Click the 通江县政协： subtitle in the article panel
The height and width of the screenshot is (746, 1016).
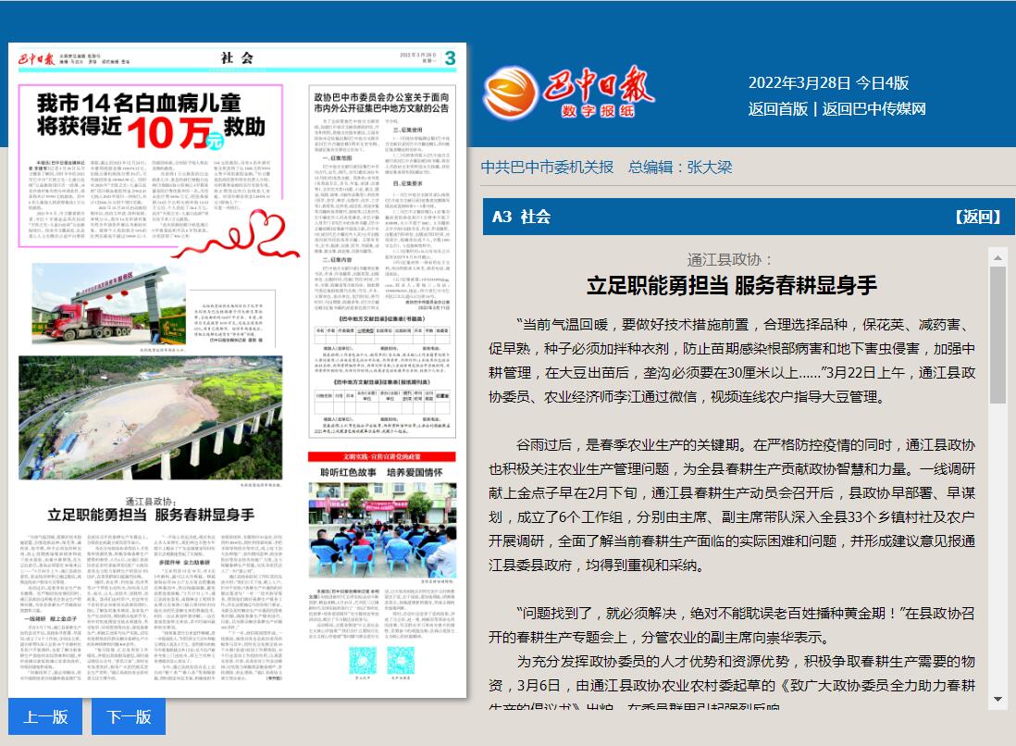coord(731,260)
